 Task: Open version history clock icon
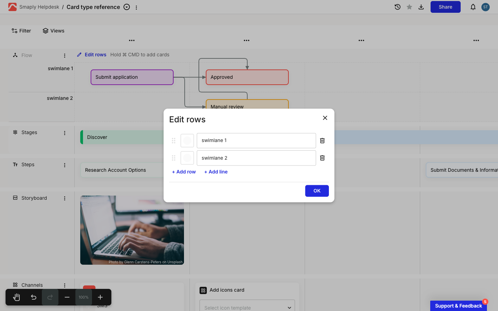click(398, 7)
